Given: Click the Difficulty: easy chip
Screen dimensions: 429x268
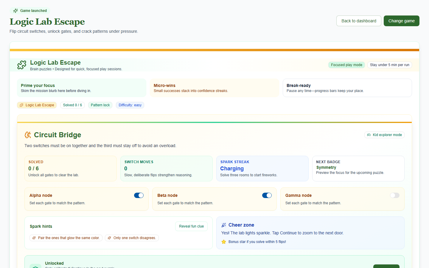Looking at the screenshot, I should tap(130, 105).
